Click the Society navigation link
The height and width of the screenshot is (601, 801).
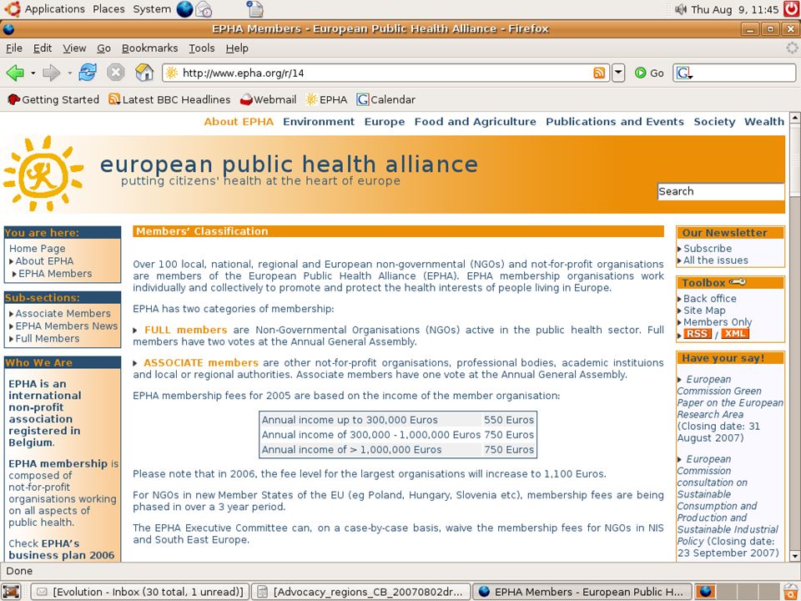[714, 122]
